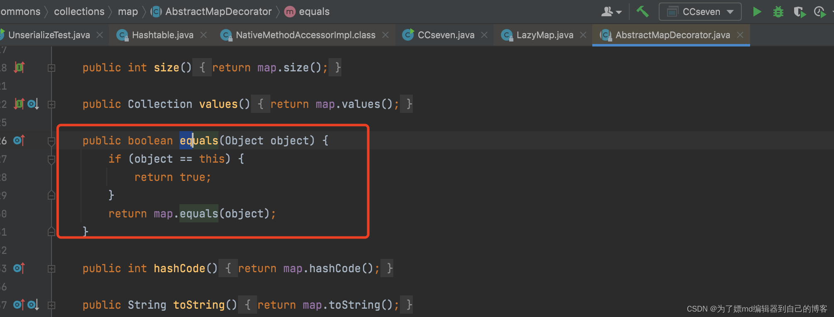Close the LazyMap.java tab
The width and height of the screenshot is (834, 317).
click(583, 35)
